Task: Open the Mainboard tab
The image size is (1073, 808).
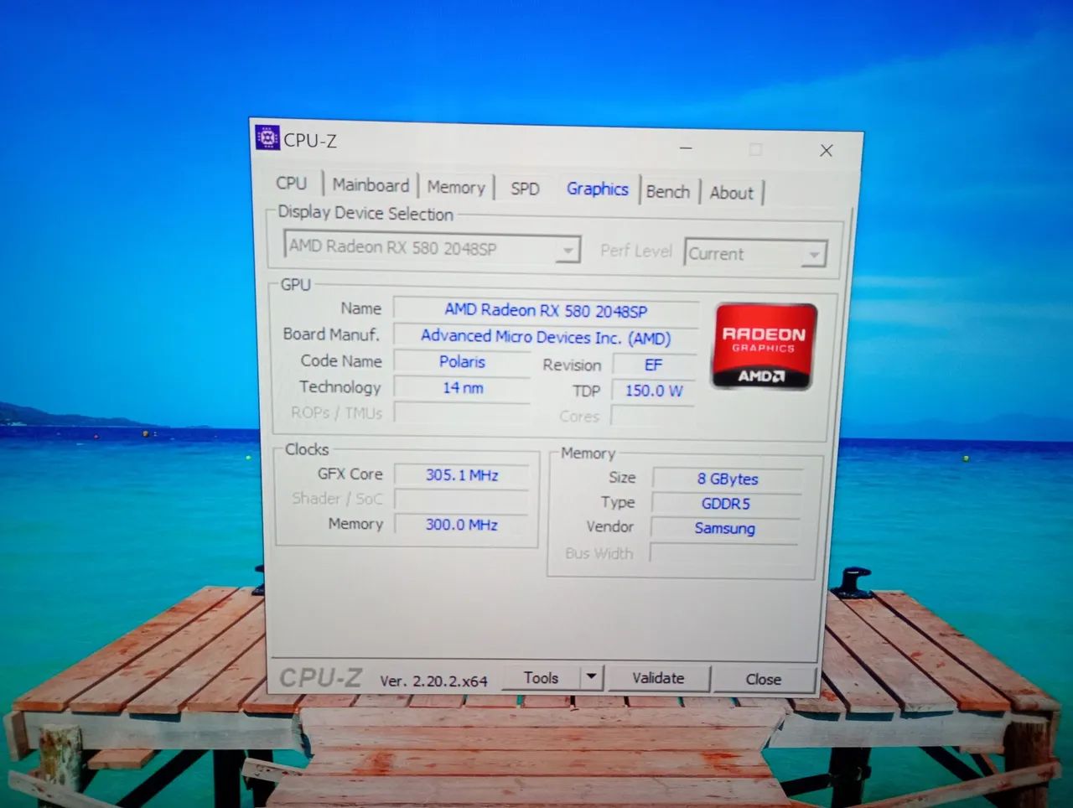Action: pyautogui.click(x=371, y=185)
